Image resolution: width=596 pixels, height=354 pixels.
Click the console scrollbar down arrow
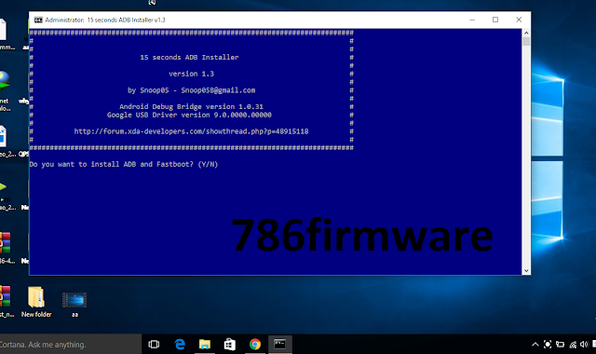coord(526,271)
